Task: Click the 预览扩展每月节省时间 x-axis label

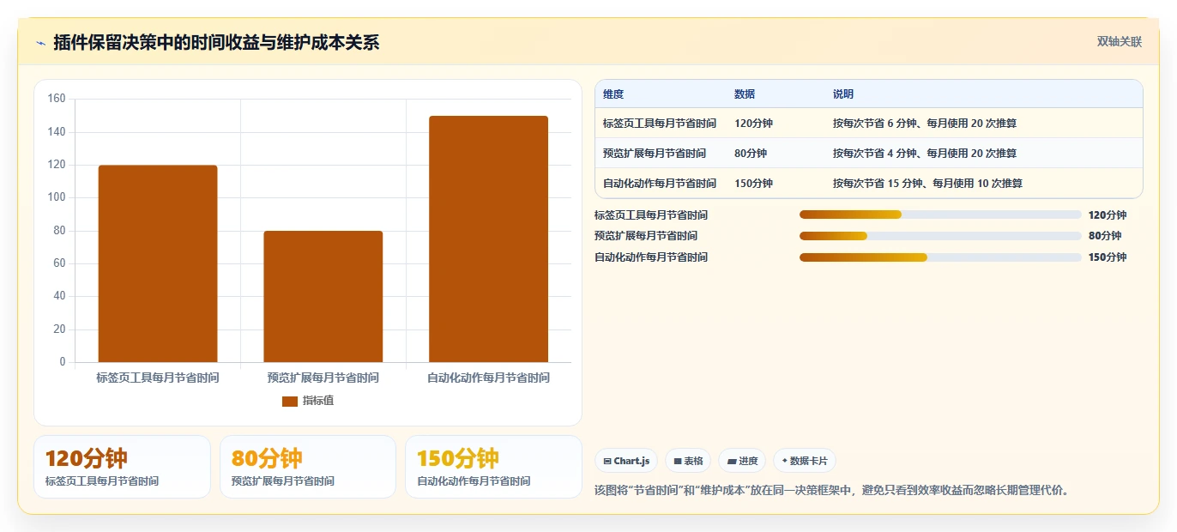Action: point(323,378)
